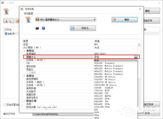Select the 关闭音效 row
The image size is (163, 119).
pos(58,92)
